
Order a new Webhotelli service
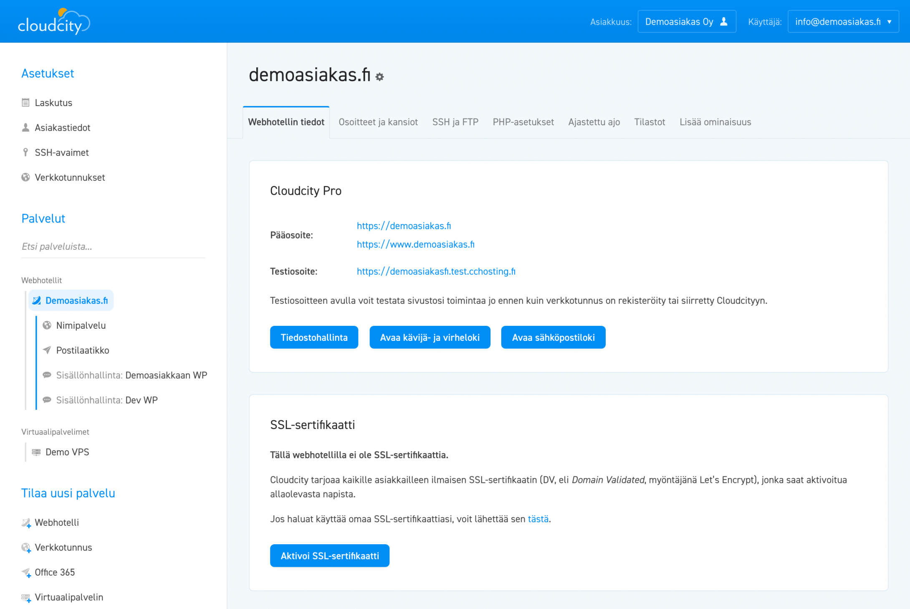[57, 523]
